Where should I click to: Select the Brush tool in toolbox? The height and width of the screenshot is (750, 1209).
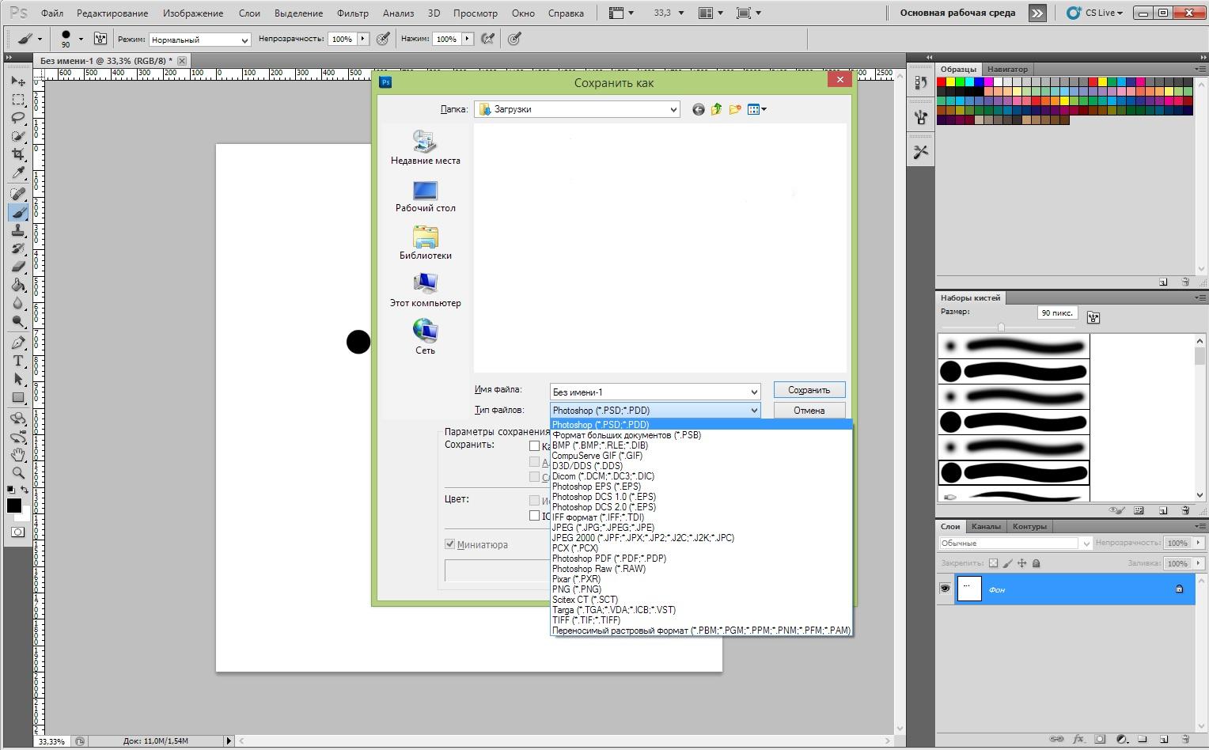(x=18, y=212)
